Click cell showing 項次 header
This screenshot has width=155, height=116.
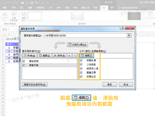9,44
